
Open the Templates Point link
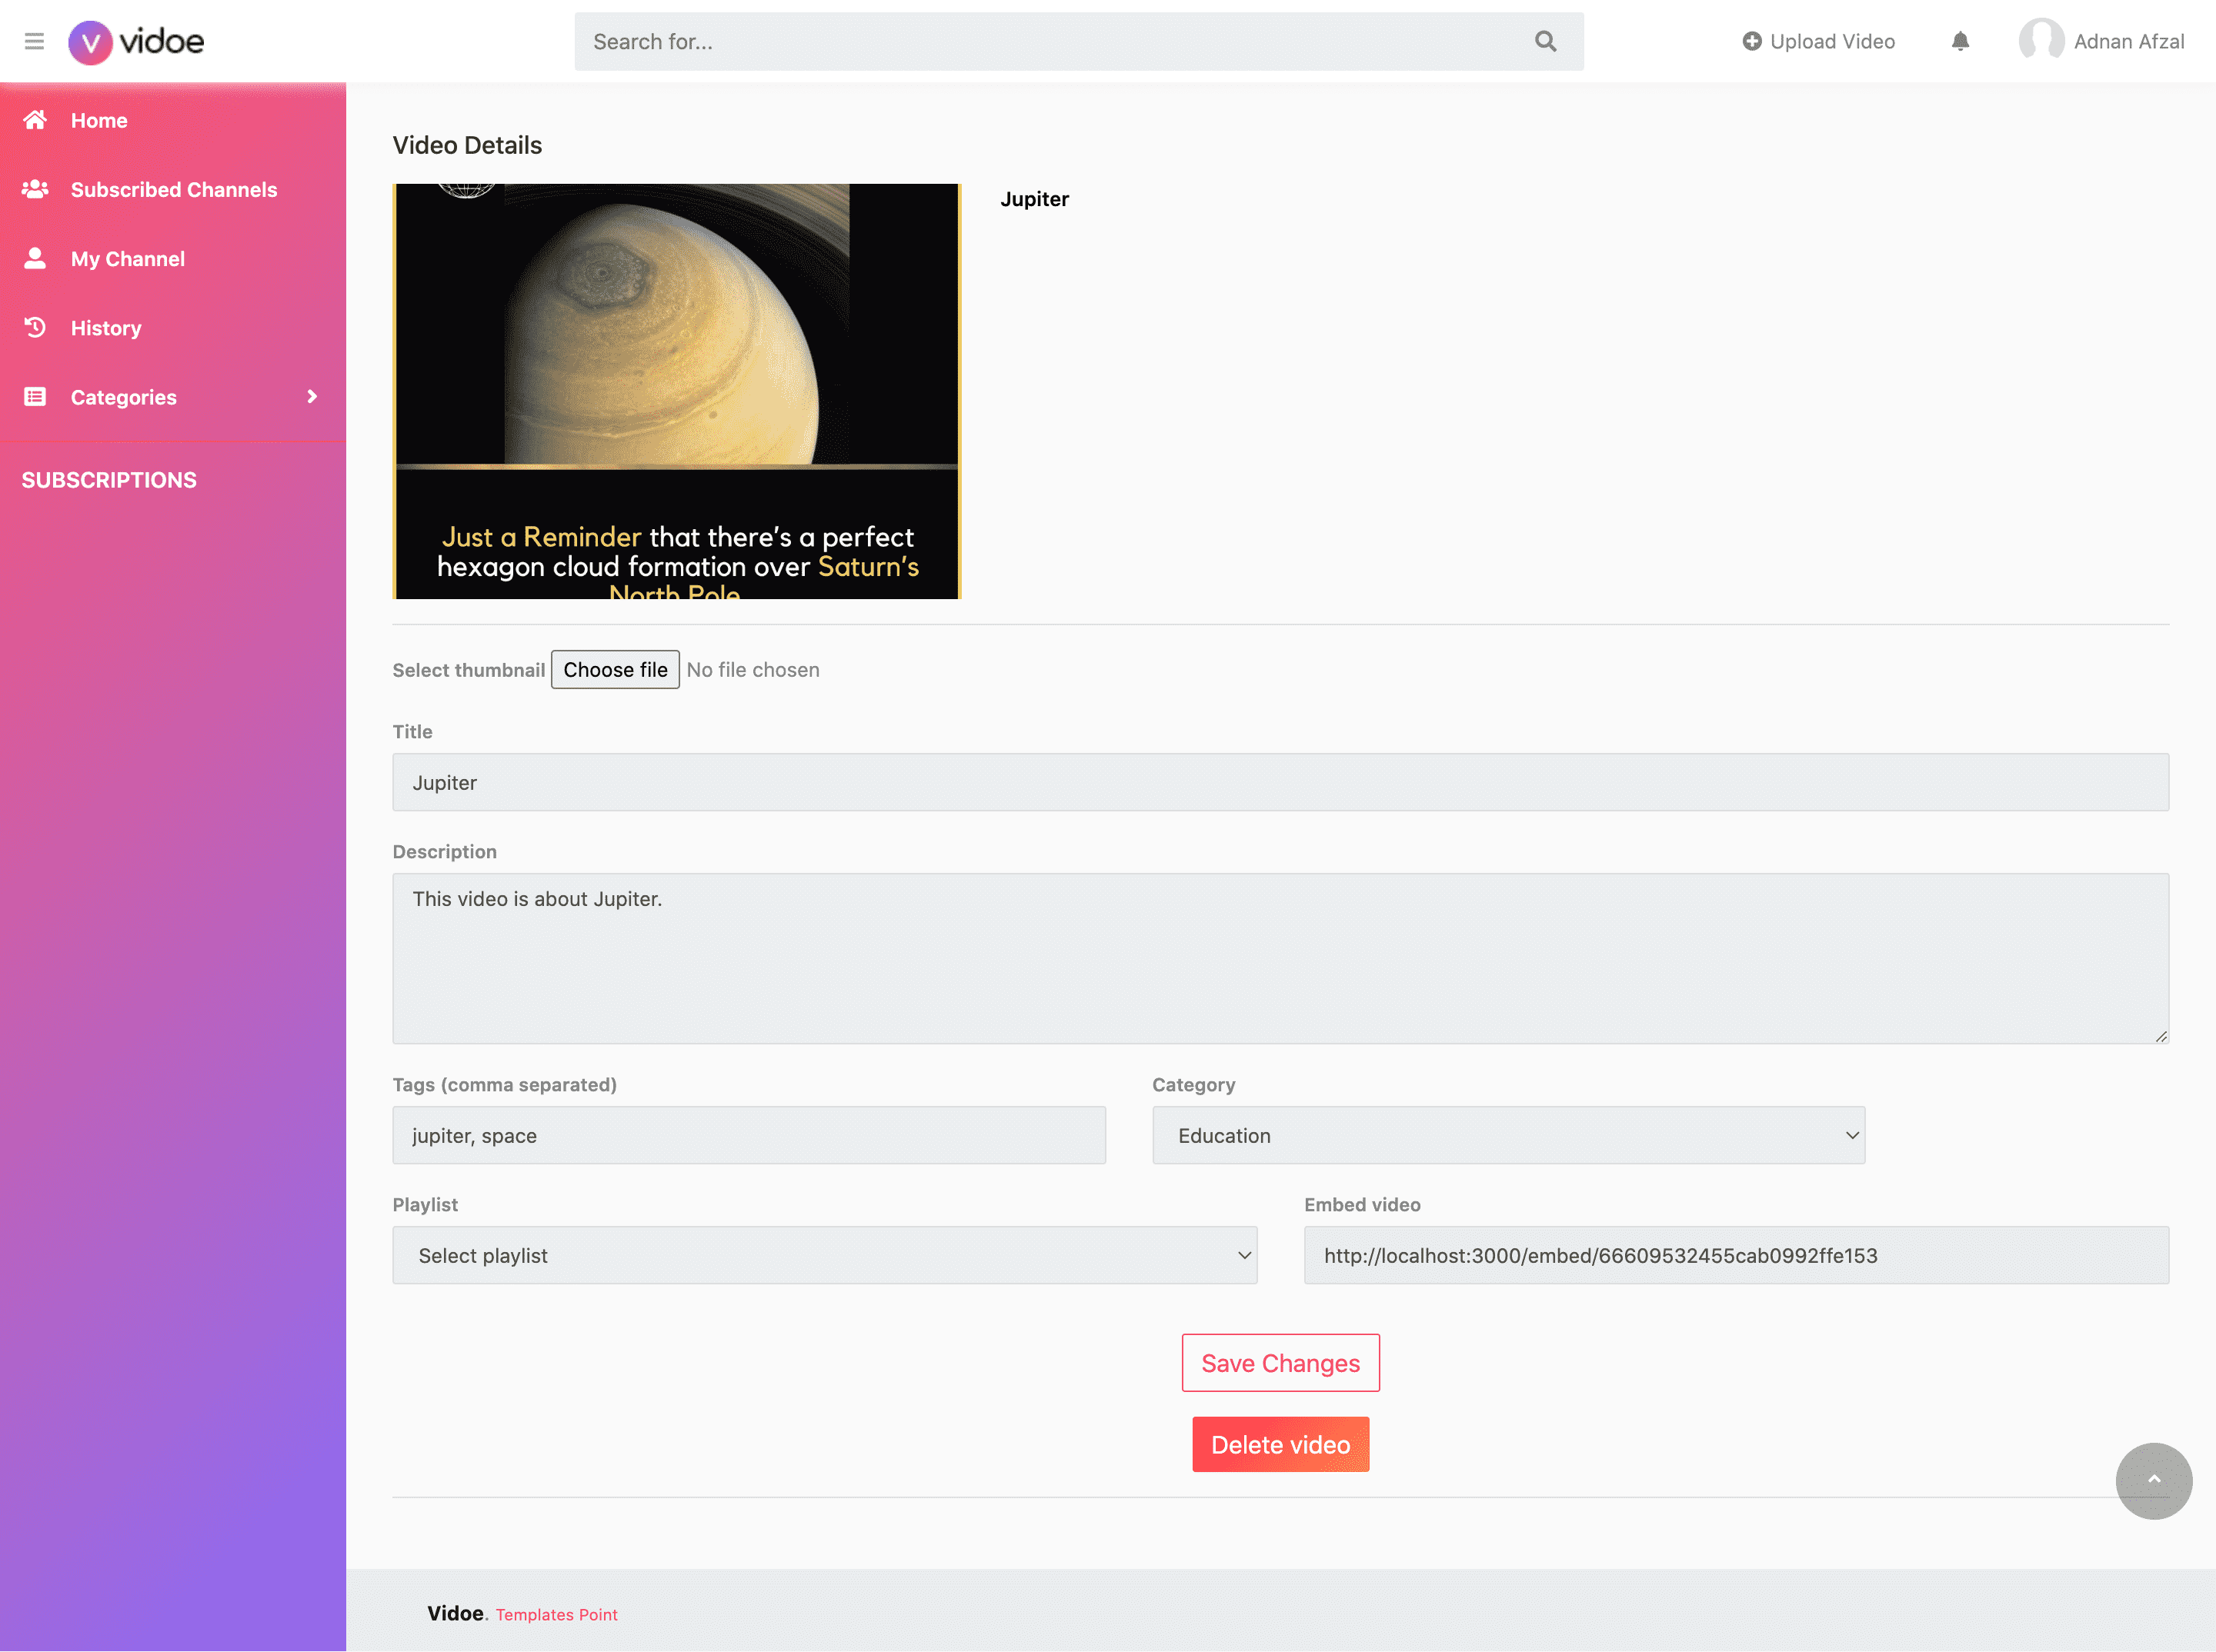[x=556, y=1614]
